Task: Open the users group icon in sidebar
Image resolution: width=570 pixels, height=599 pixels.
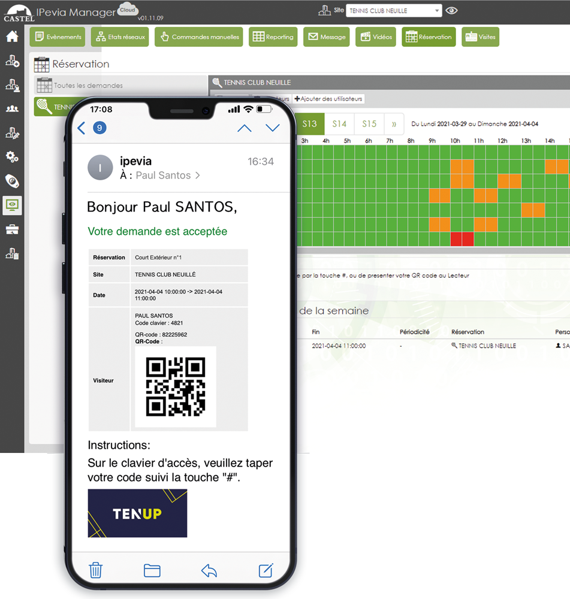Action: (x=12, y=109)
